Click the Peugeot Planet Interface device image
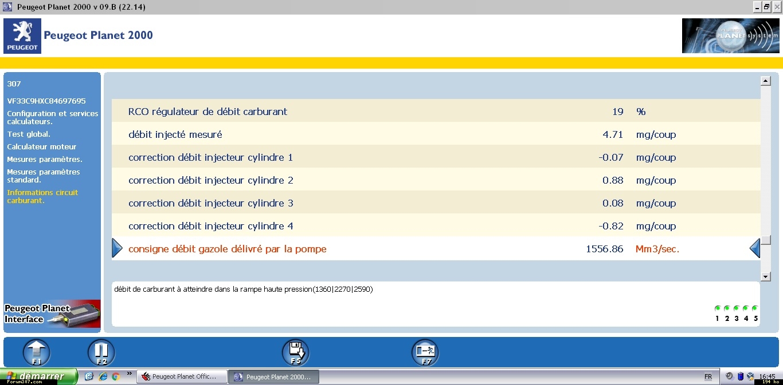The width and height of the screenshot is (783, 385). coord(52,313)
